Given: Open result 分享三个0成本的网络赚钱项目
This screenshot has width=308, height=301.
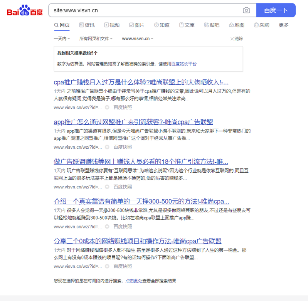Looking at the screenshot, I should pyautogui.click(x=138, y=241).
